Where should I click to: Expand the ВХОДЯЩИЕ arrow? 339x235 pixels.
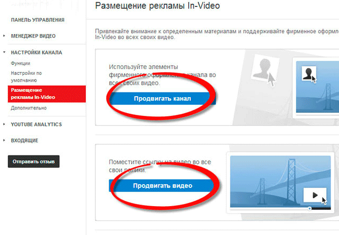click(4, 140)
